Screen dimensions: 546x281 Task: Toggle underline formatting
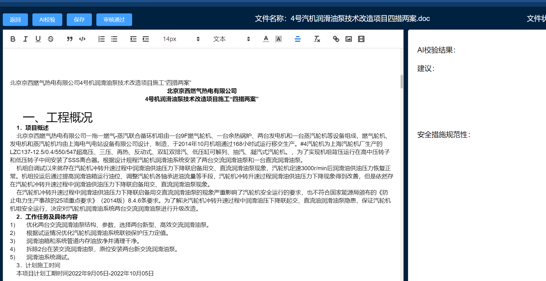point(38,39)
